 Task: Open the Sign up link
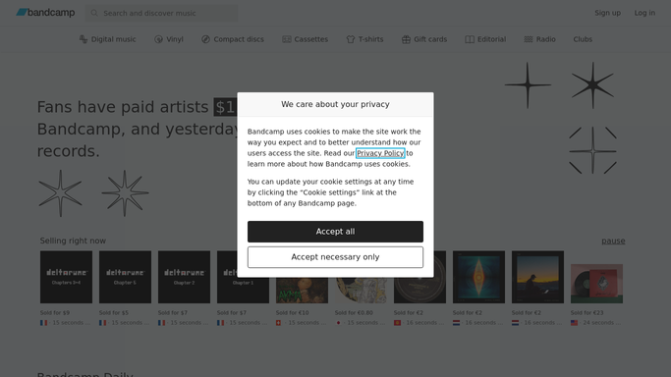point(607,13)
